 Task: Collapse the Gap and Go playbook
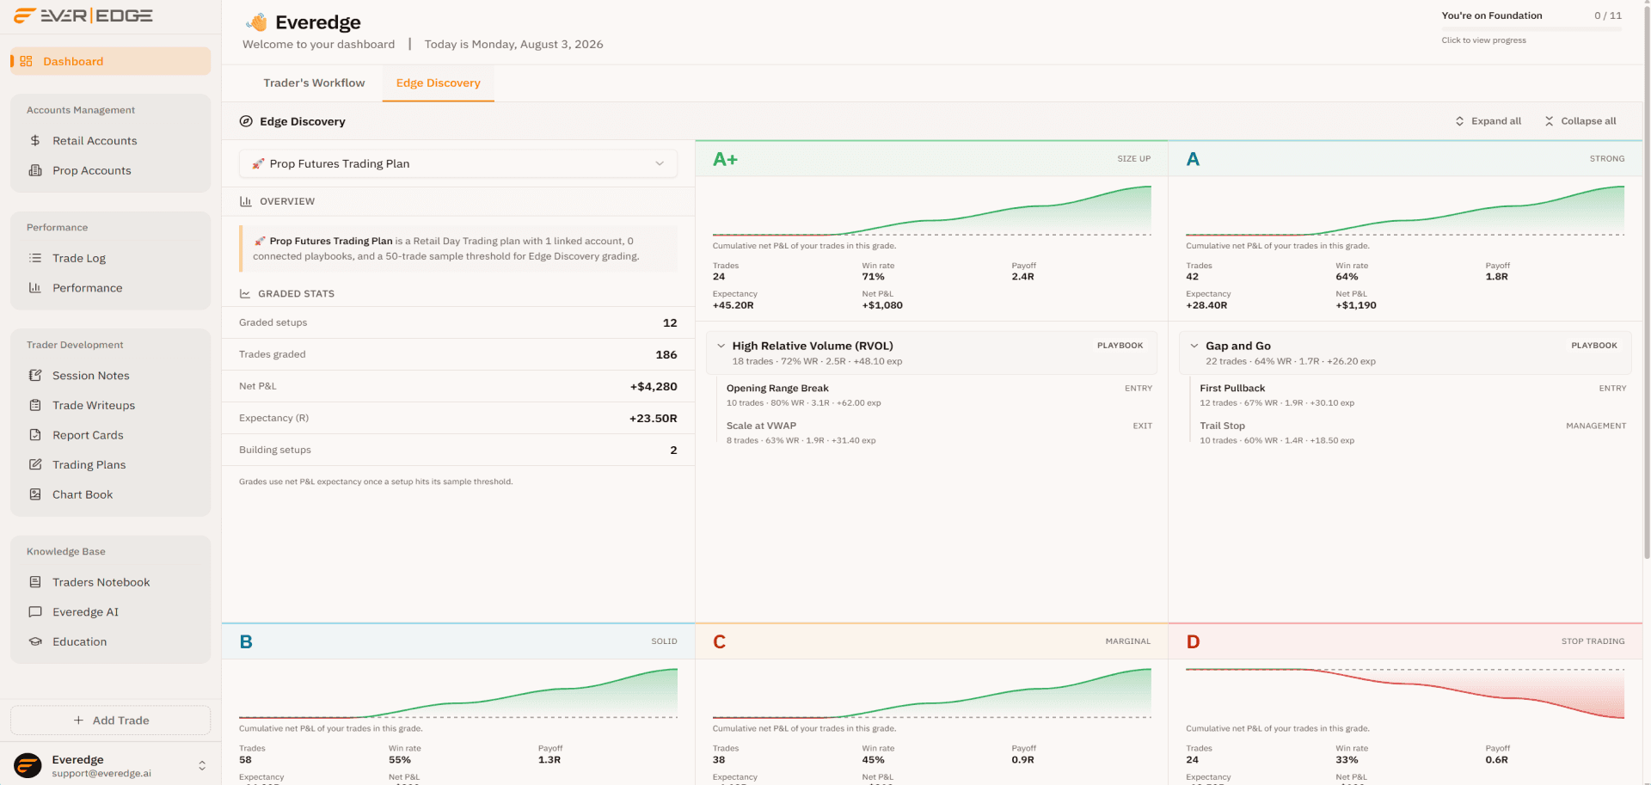tap(1194, 346)
